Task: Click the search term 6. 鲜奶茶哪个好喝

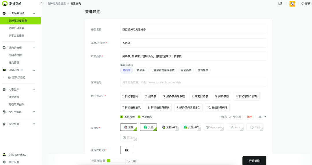Action: click(x=246, y=96)
